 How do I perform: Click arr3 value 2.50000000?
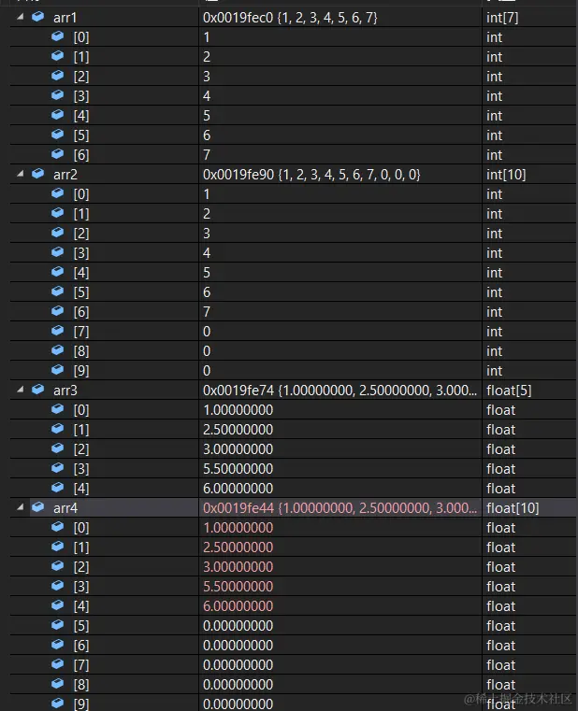[238, 430]
